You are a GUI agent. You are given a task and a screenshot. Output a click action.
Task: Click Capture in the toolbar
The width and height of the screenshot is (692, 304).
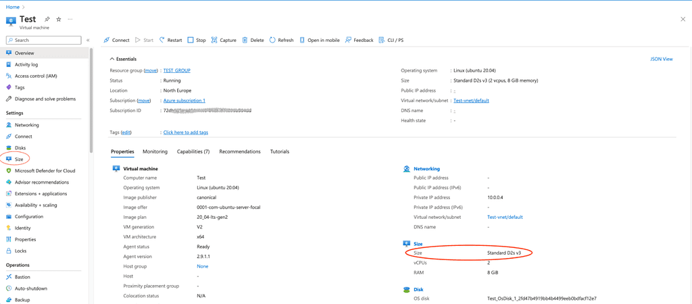(x=224, y=40)
